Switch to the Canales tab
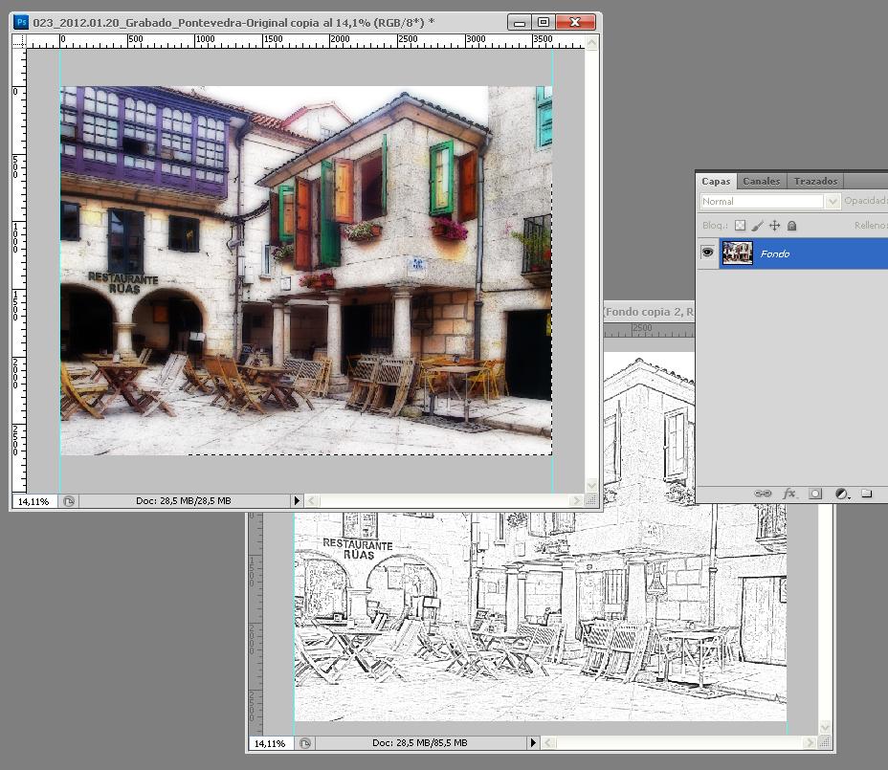This screenshot has height=770, width=888. pos(761,181)
